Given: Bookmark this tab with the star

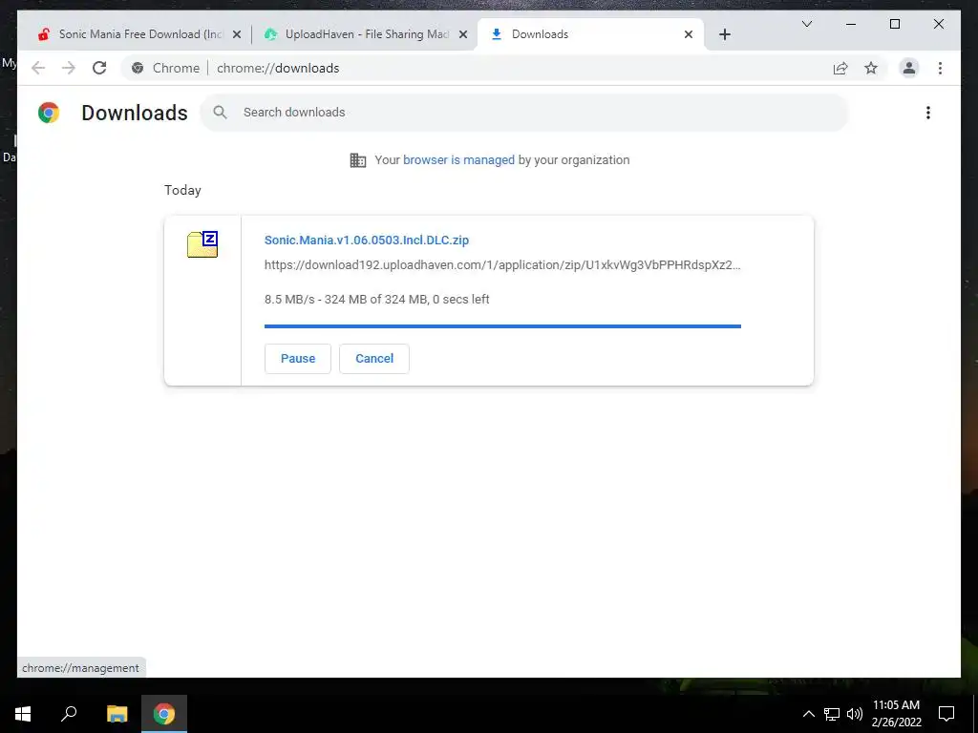Looking at the screenshot, I should pos(871,68).
